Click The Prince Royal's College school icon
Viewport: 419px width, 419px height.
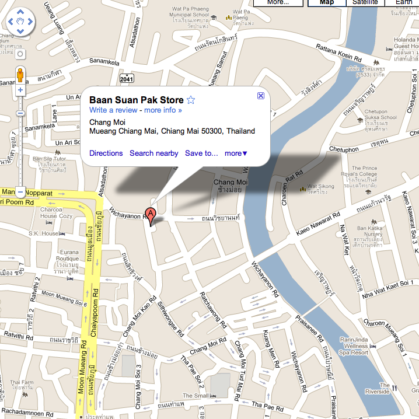click(368, 192)
